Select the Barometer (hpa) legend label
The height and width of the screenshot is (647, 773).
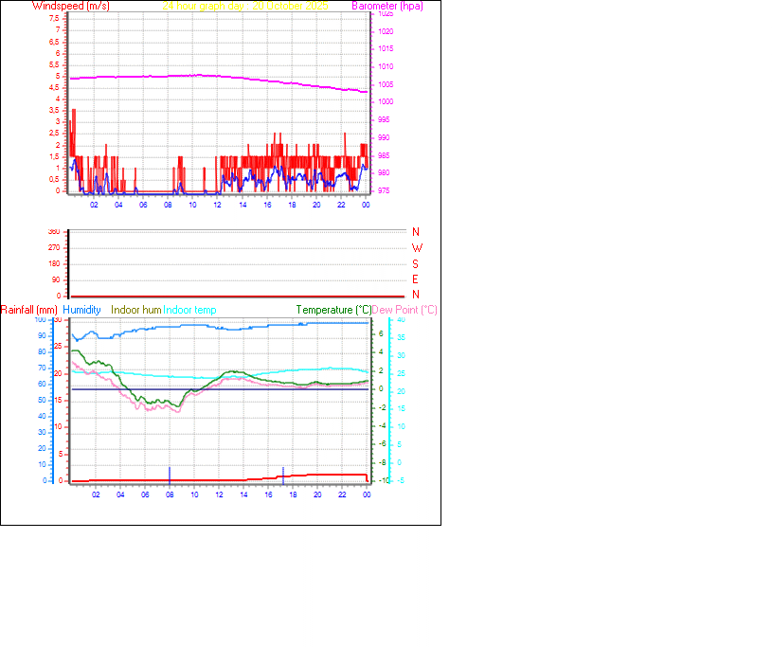tap(386, 6)
